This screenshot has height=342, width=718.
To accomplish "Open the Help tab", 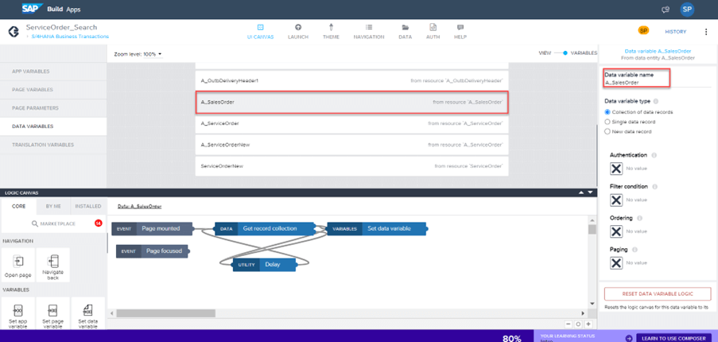I will pyautogui.click(x=460, y=32).
